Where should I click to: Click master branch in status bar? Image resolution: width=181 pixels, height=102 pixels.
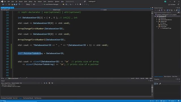[172, 101]
